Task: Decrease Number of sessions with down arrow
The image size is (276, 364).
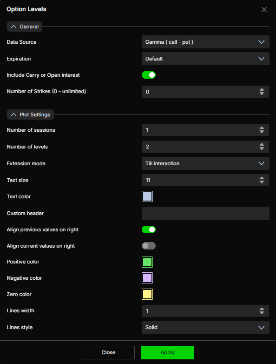Action: 262,132
